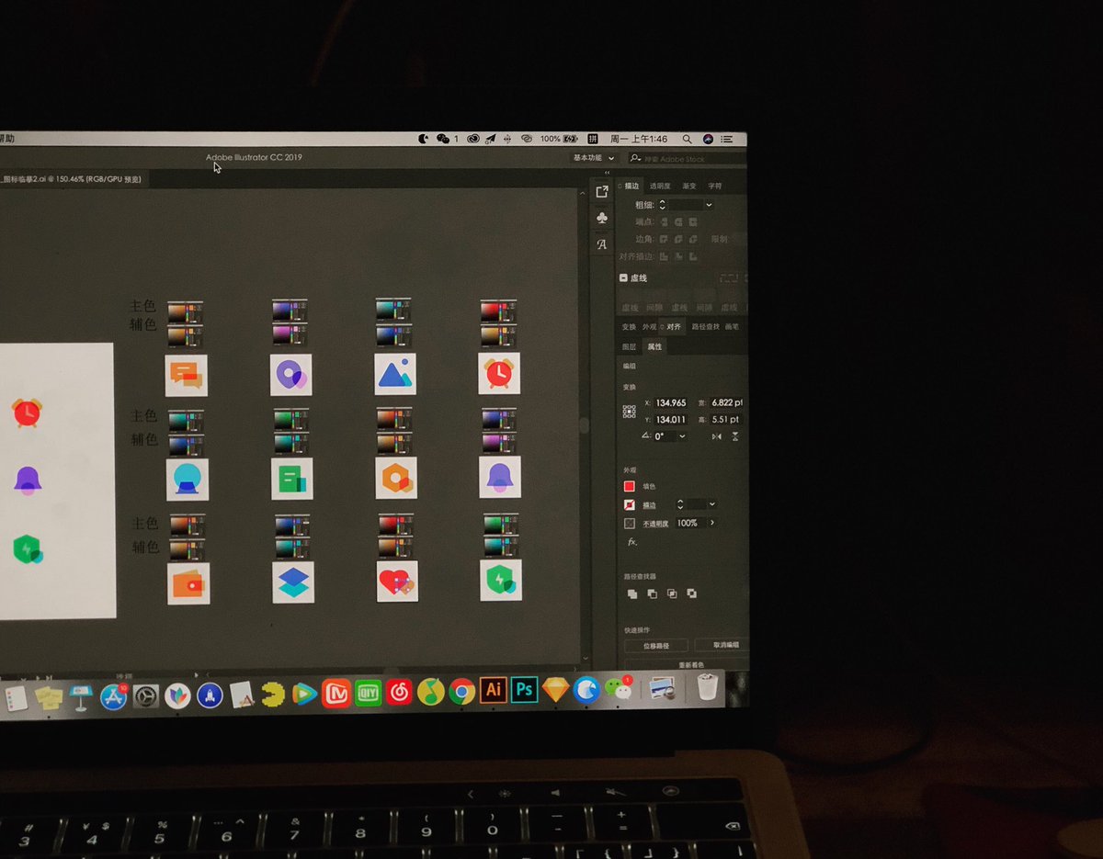Select the alarm clock icon artwork

click(x=499, y=373)
